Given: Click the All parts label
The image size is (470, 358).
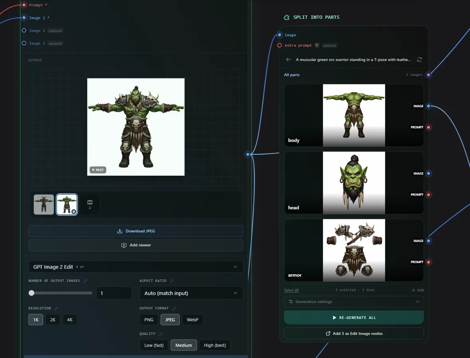Looking at the screenshot, I should tap(292, 75).
